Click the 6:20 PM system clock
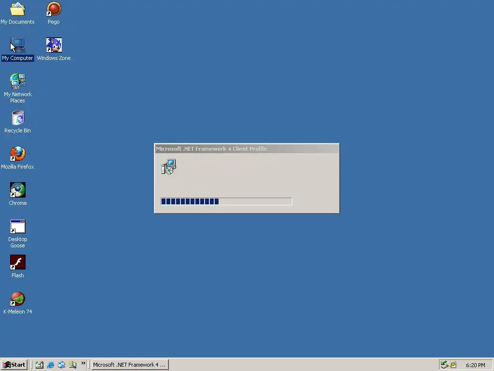 pyautogui.click(x=475, y=365)
